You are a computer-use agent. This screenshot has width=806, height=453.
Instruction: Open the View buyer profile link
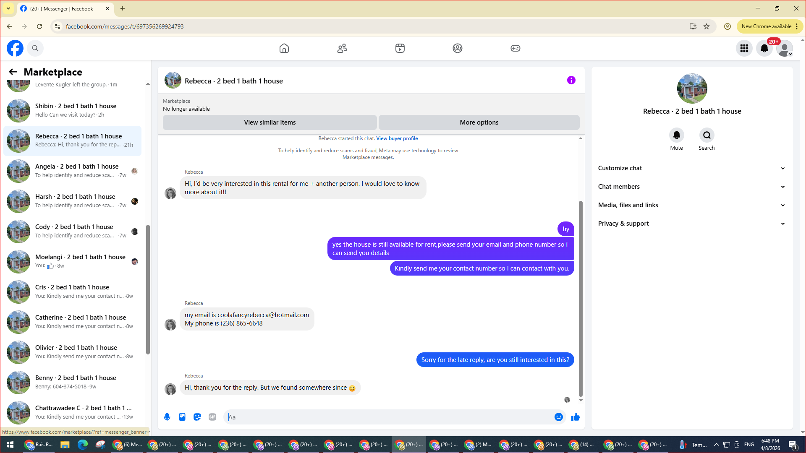[x=397, y=138]
